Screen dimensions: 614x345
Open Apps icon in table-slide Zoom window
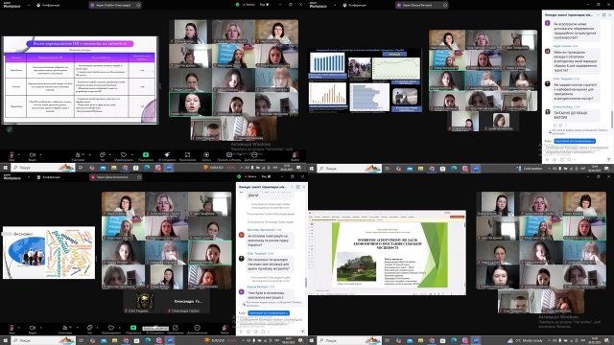coord(188,155)
